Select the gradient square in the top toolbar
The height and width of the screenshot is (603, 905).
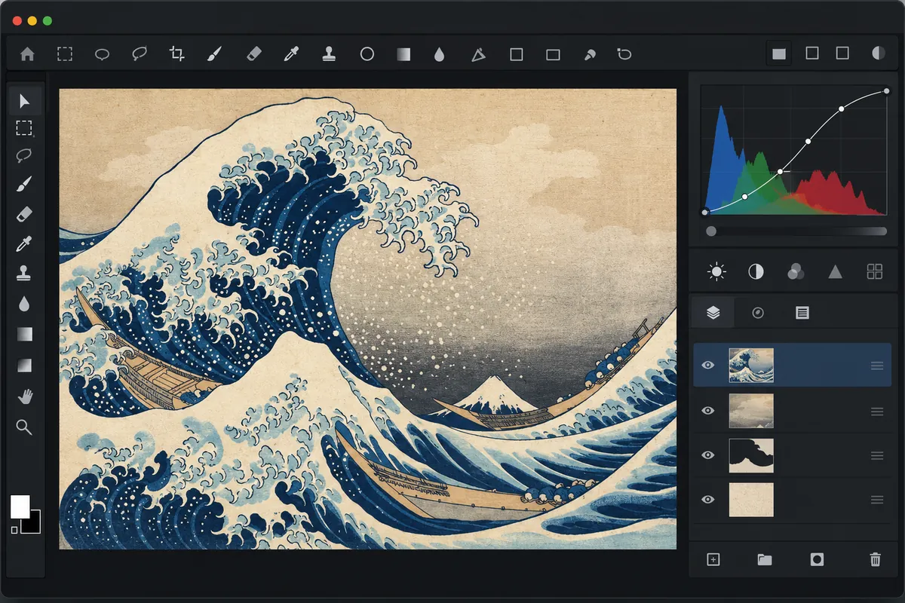coord(403,54)
